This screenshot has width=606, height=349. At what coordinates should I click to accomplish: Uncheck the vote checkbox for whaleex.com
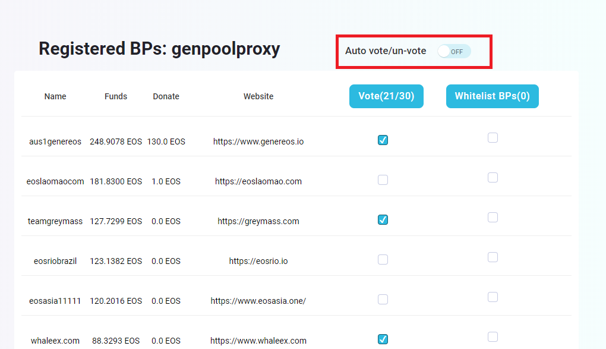click(383, 339)
